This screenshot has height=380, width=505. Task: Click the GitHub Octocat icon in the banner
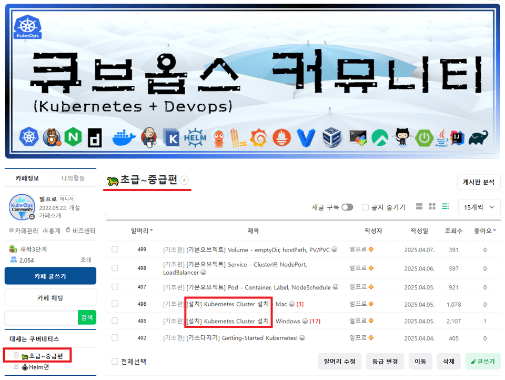(x=402, y=137)
